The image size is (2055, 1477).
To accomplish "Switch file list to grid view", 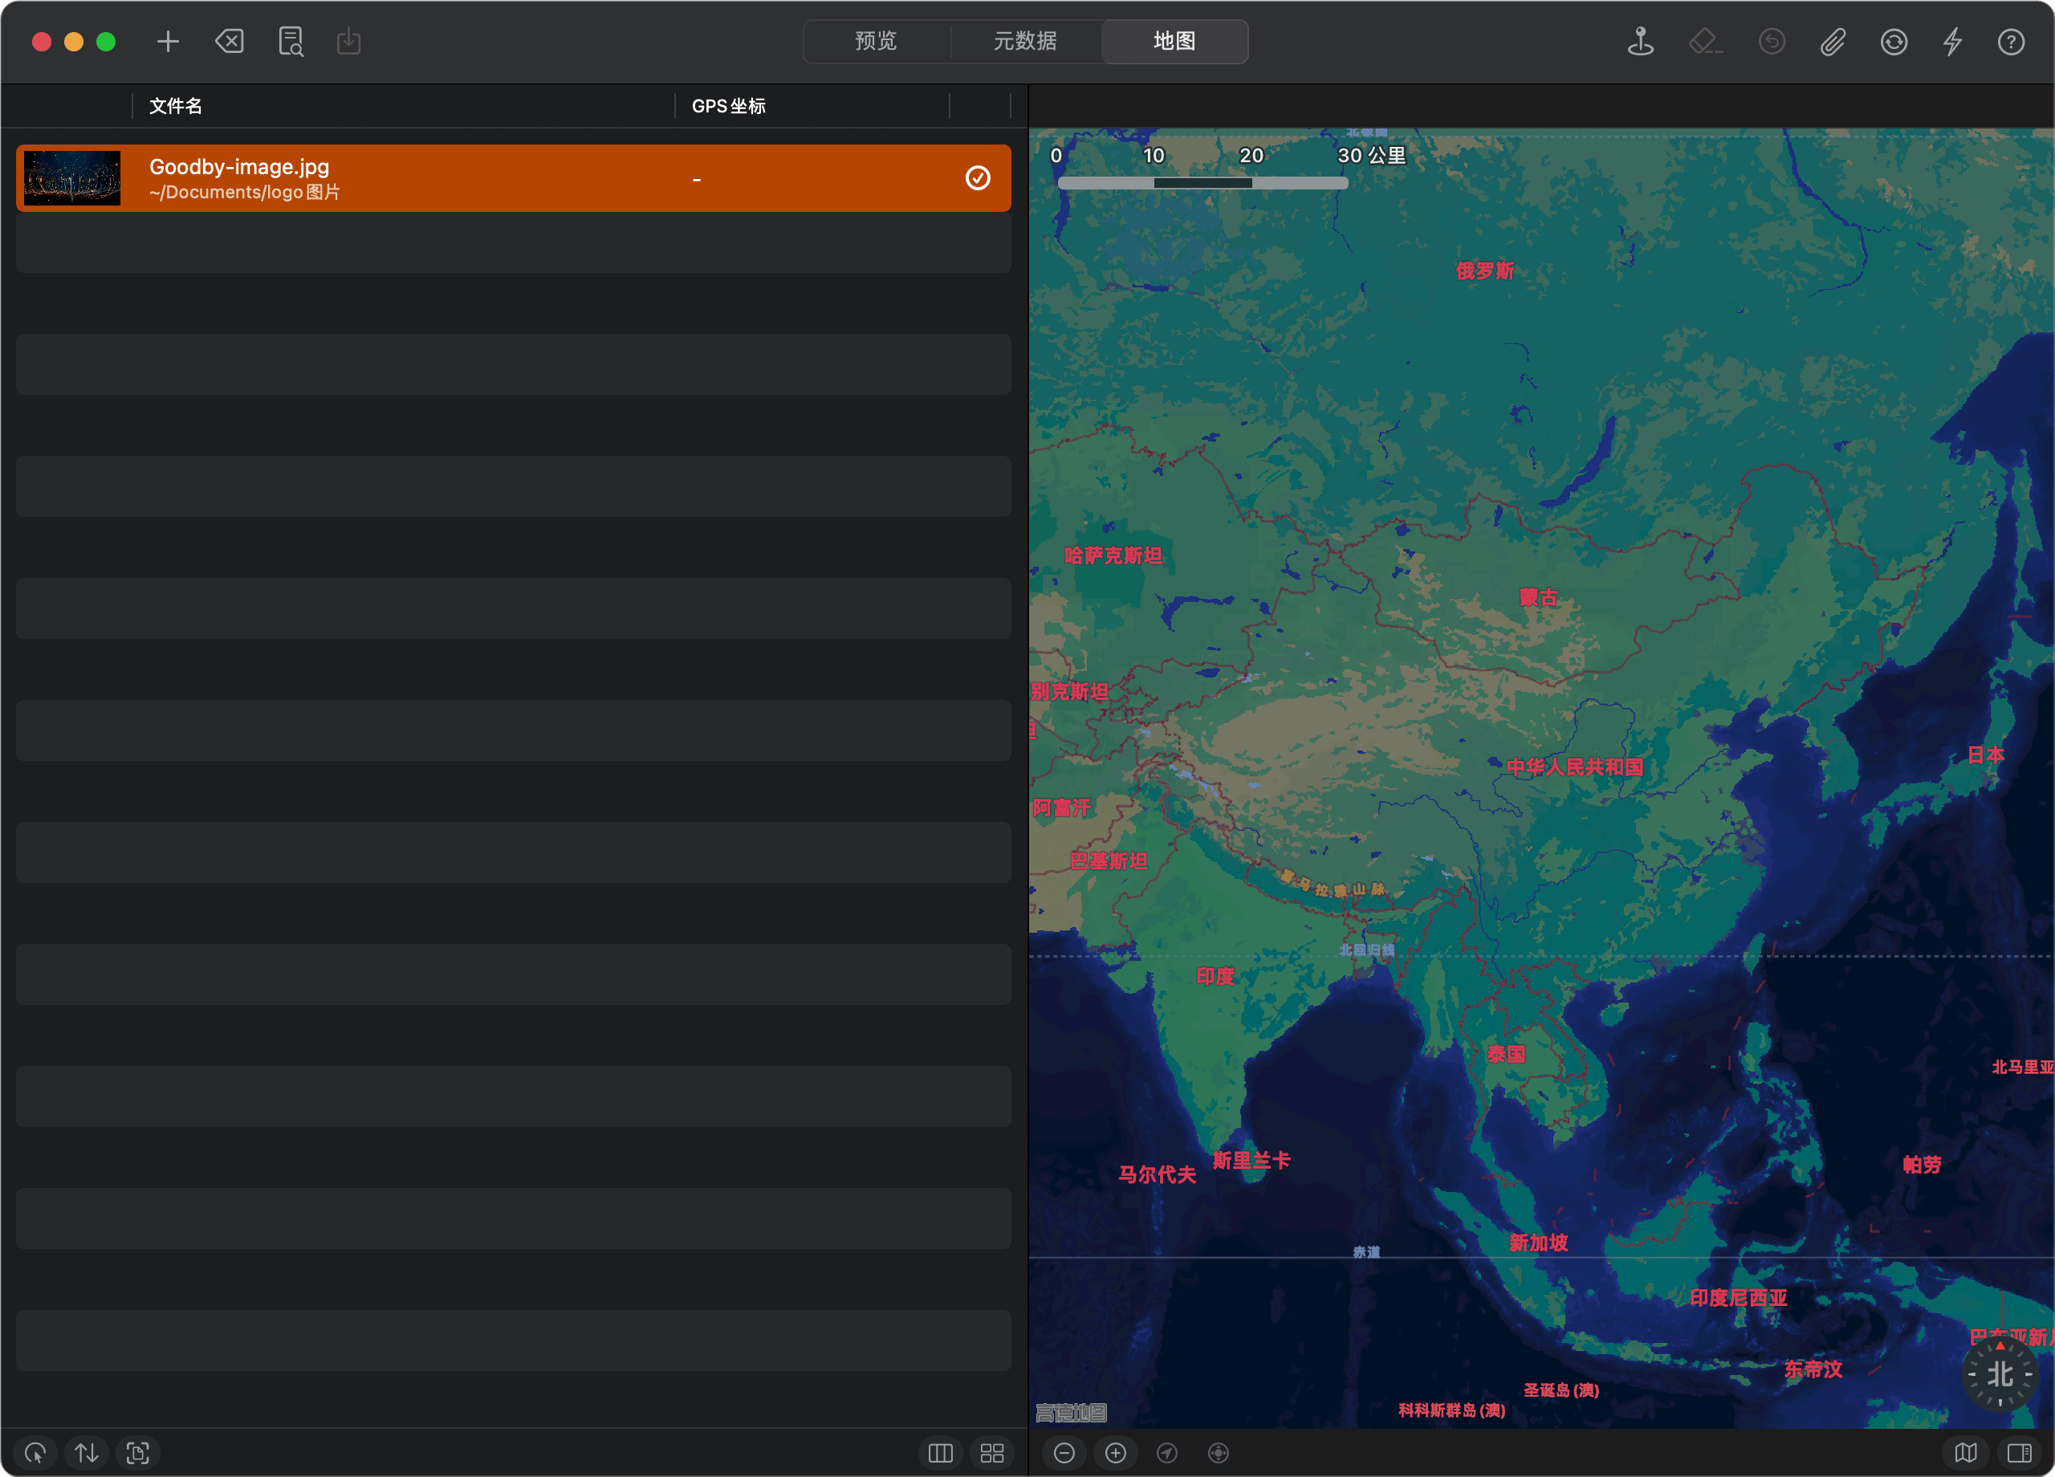I will click(x=992, y=1453).
